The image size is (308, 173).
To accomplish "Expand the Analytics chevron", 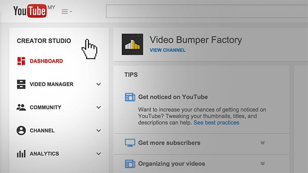I will pyautogui.click(x=99, y=154).
